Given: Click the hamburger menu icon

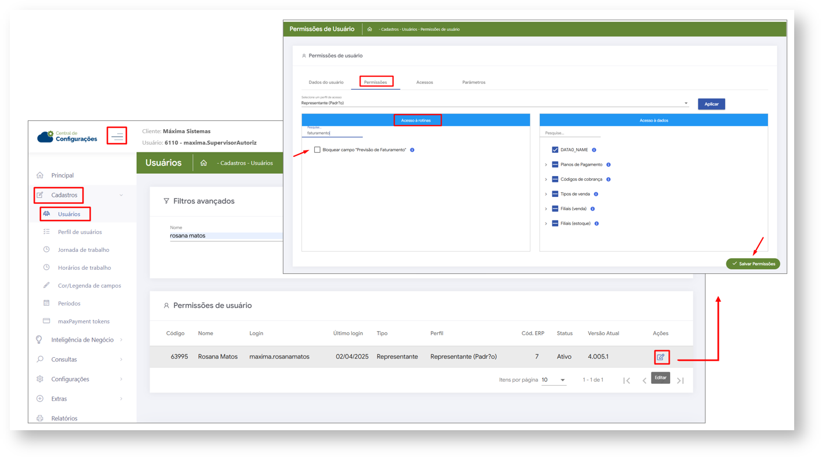Looking at the screenshot, I should [x=117, y=137].
